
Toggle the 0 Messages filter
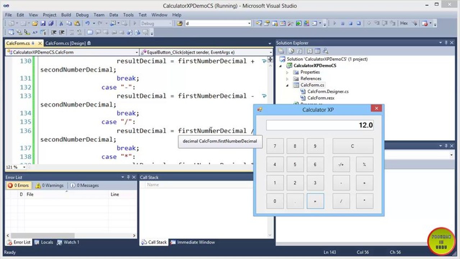coord(84,185)
